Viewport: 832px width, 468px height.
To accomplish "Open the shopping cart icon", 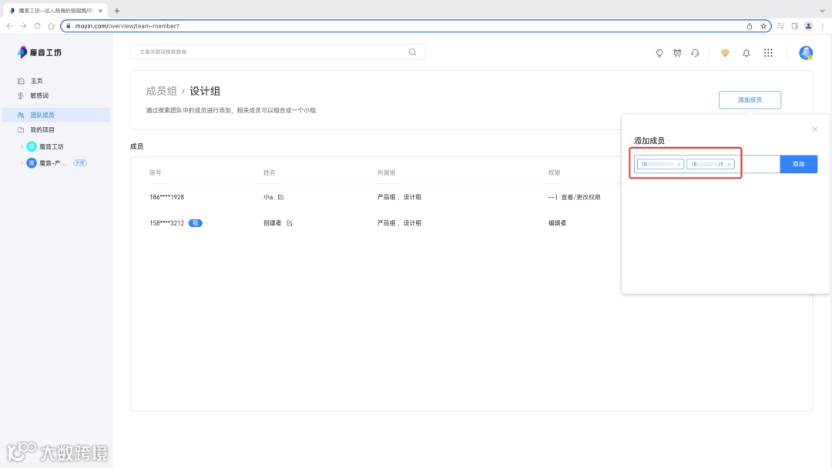I will 677,53.
